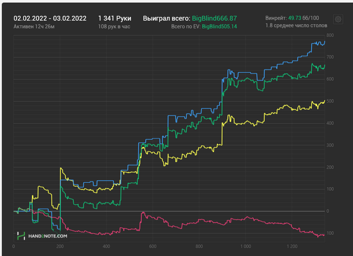Click the 1 200 x-axis label
Viewport: 353px width, 256px height.
(x=292, y=246)
